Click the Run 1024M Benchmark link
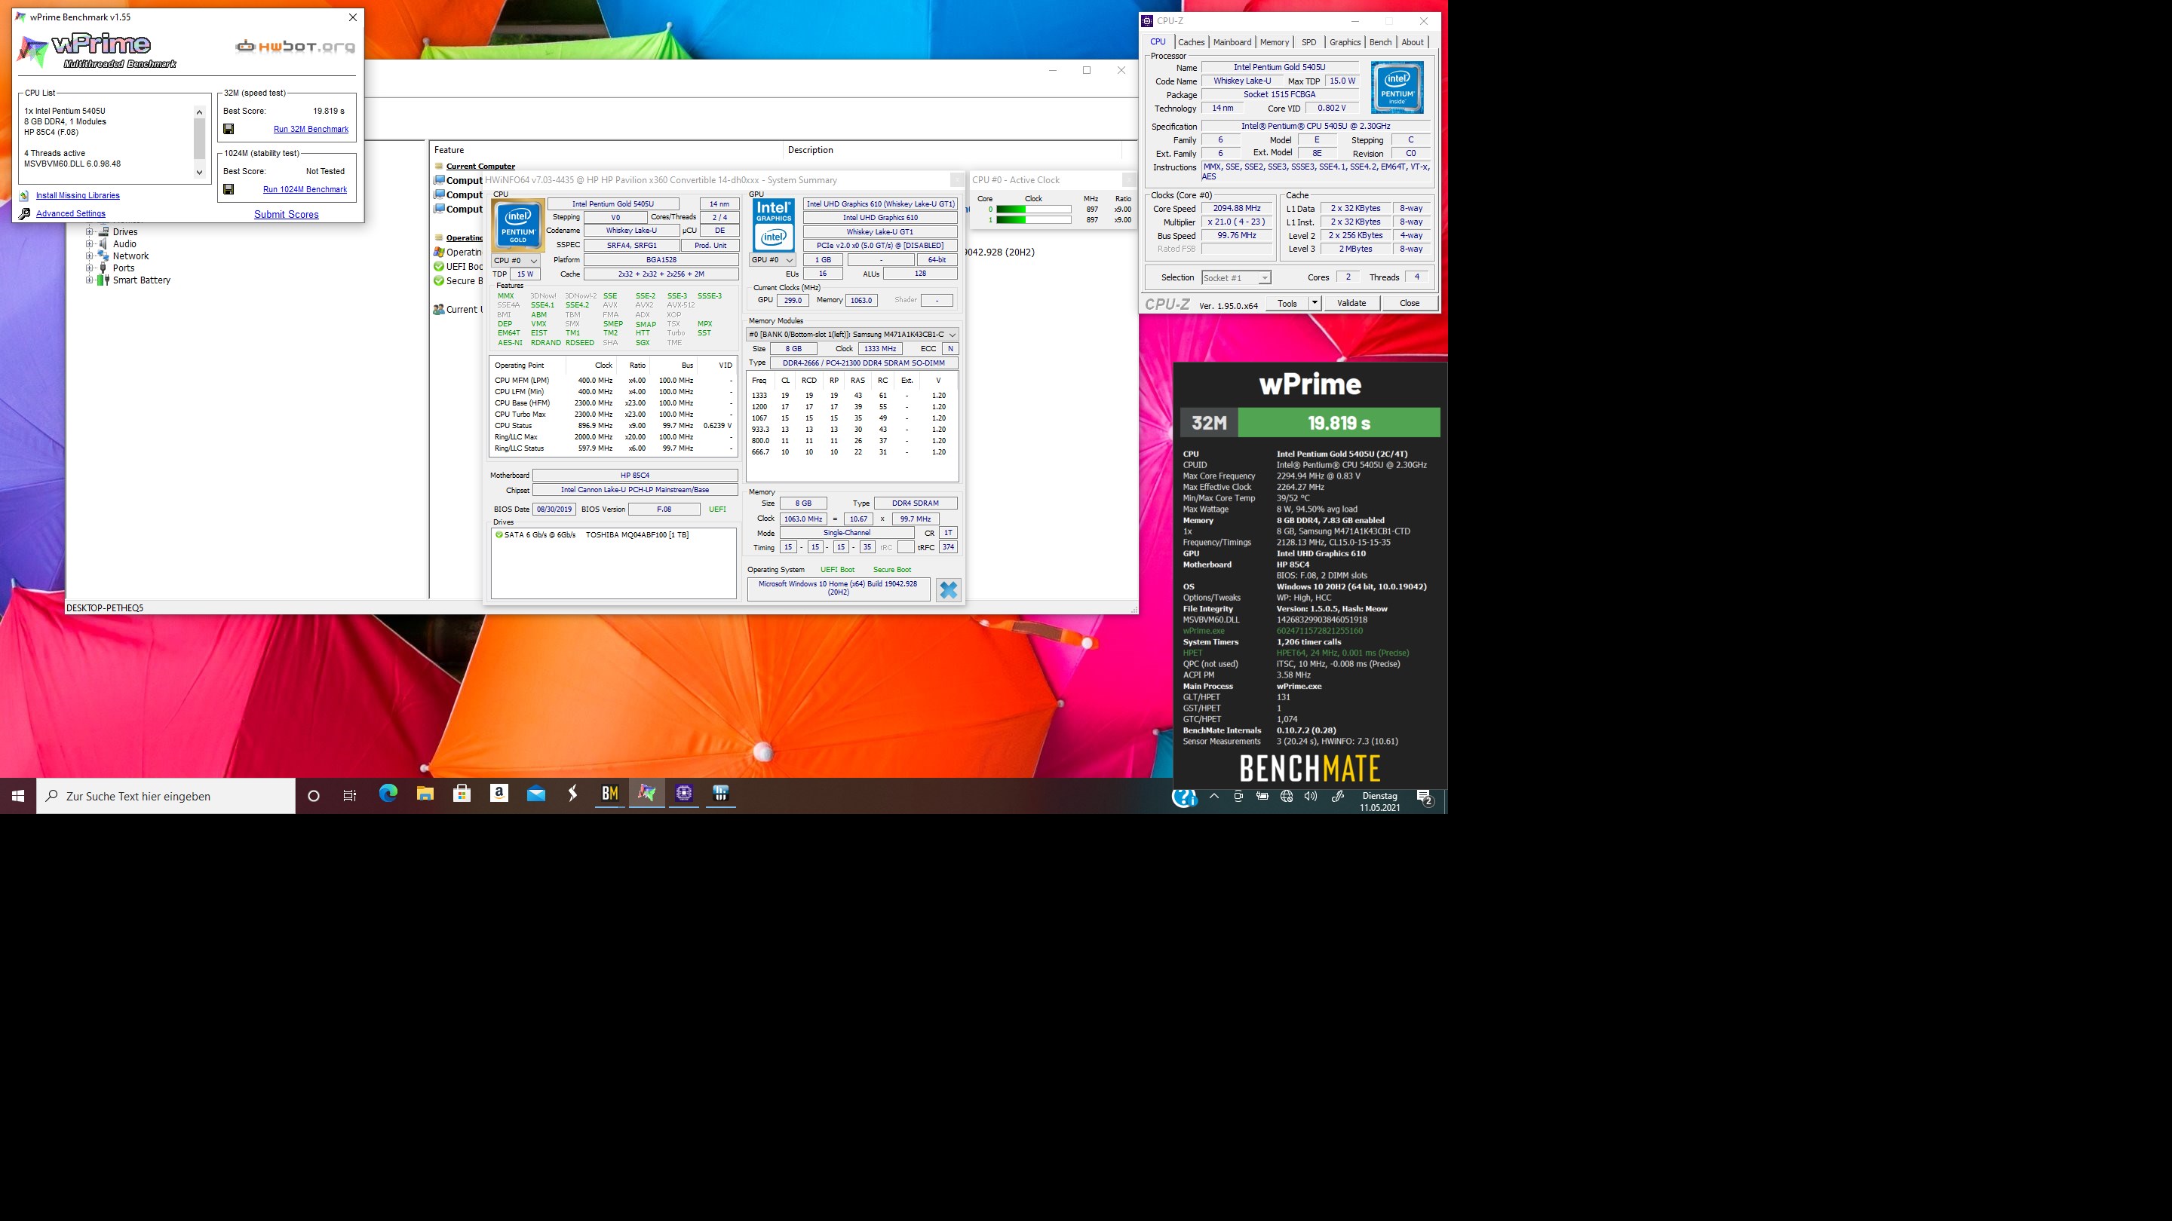 [x=305, y=190]
